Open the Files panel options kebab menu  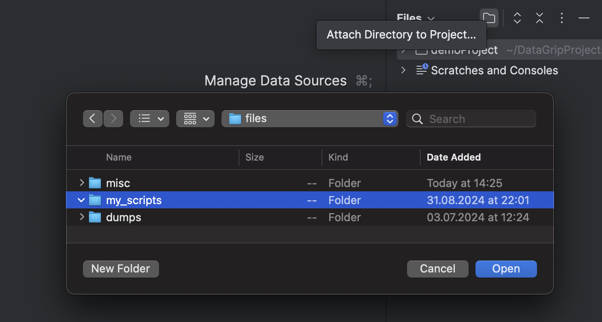(x=561, y=18)
